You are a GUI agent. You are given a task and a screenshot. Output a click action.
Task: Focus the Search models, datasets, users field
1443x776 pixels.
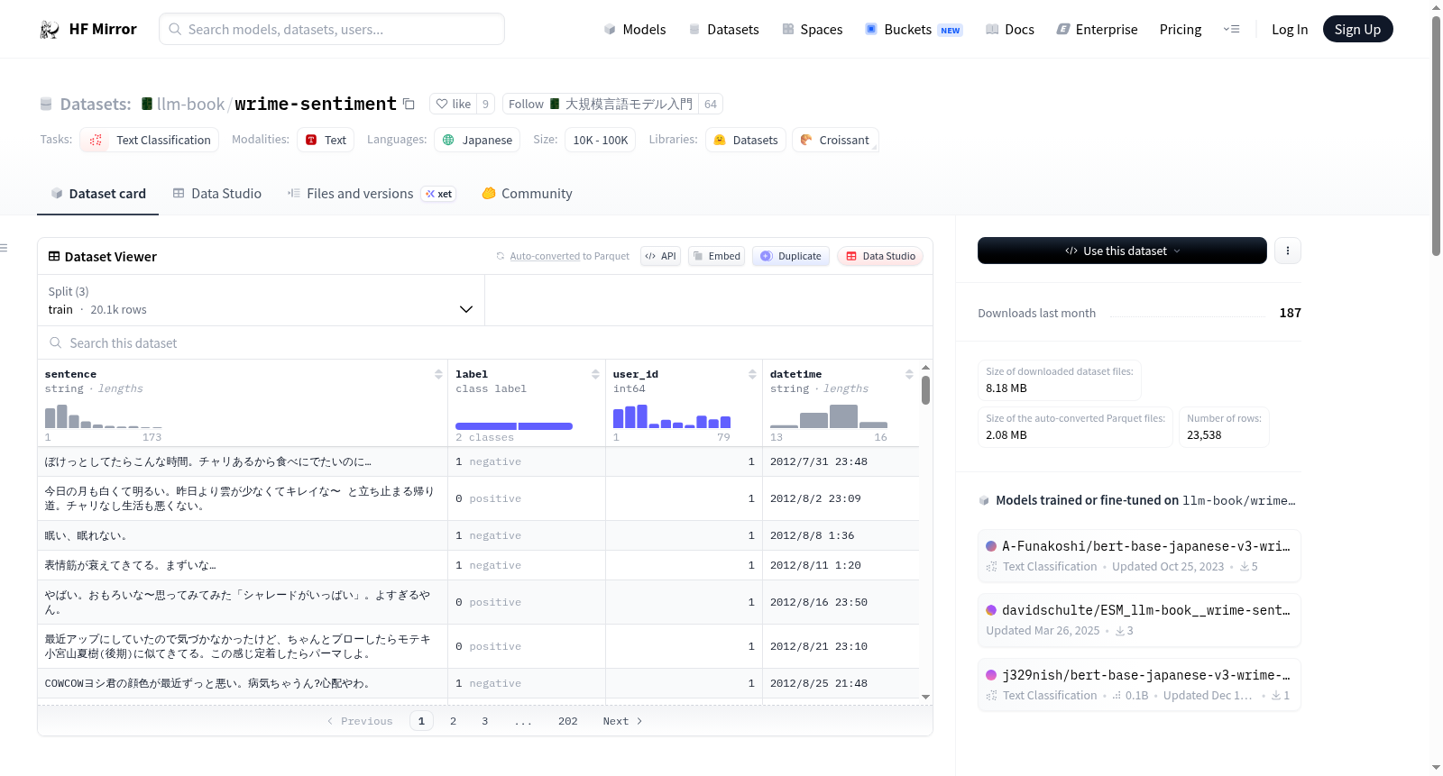pos(332,30)
